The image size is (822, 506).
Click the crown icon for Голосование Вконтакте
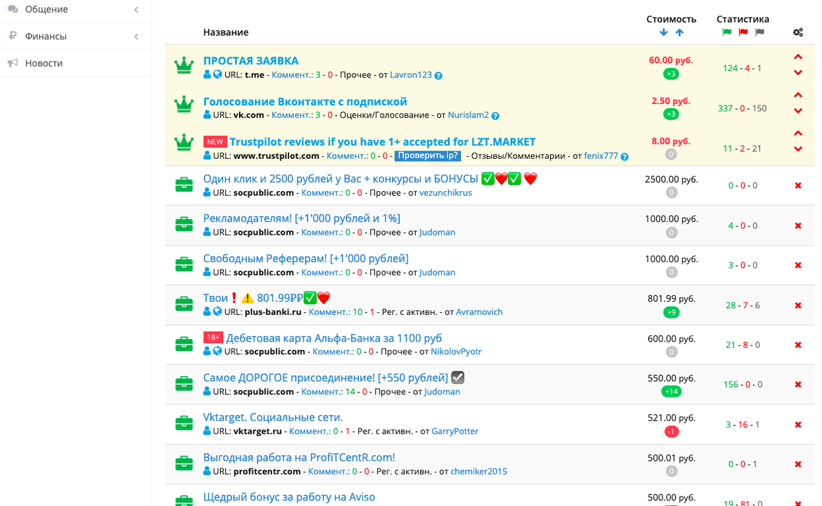point(184,105)
